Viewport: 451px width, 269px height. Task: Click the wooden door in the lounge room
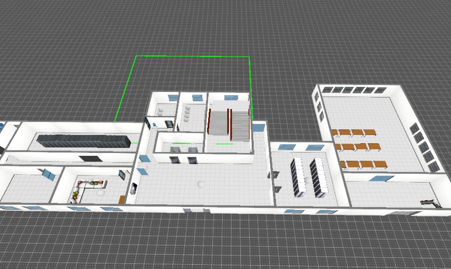coord(121,199)
